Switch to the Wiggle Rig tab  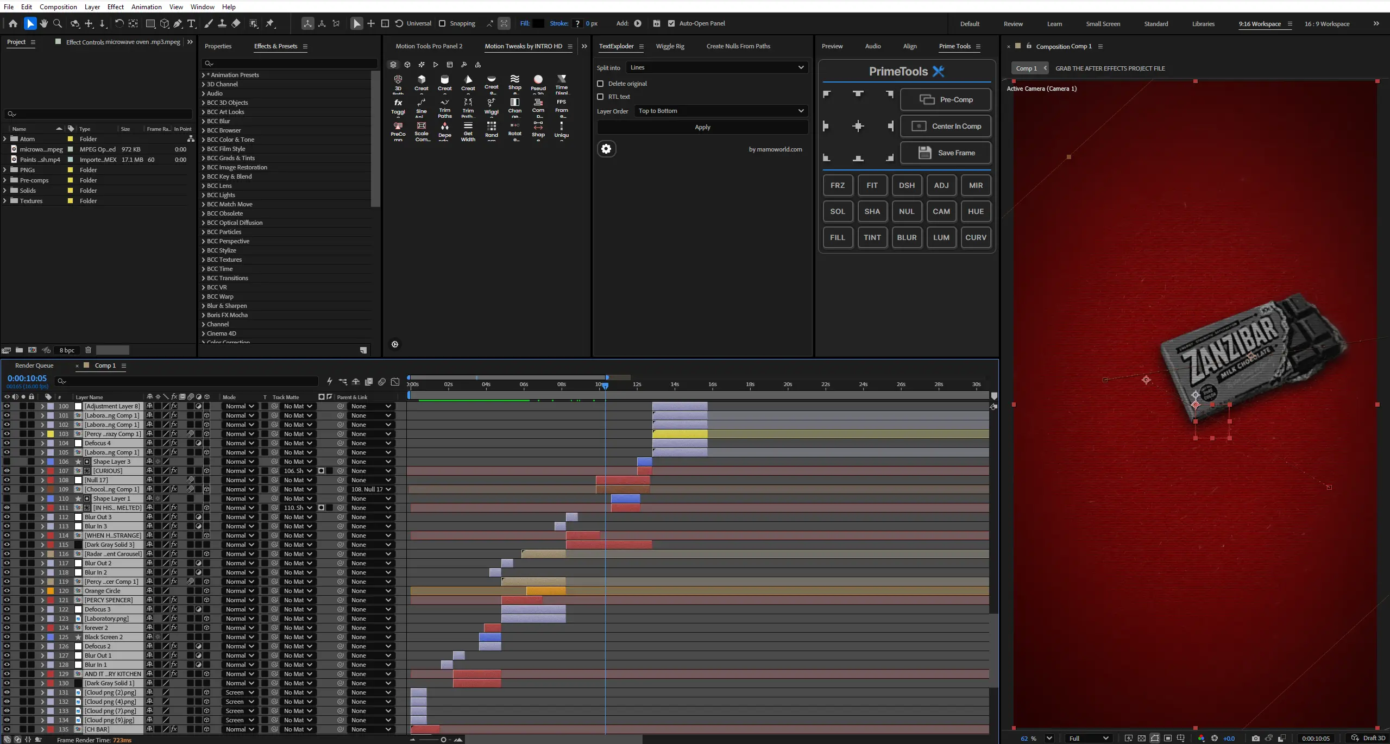pos(670,46)
